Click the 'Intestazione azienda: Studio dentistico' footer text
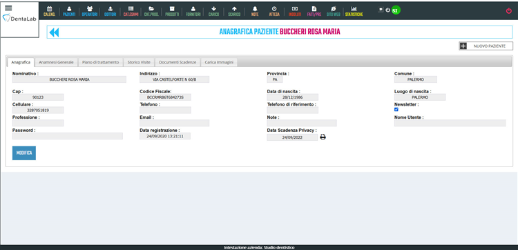 259,247
